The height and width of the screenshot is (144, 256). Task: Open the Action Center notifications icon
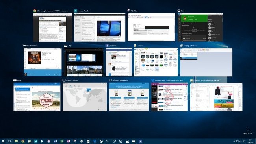pyautogui.click(x=244, y=141)
